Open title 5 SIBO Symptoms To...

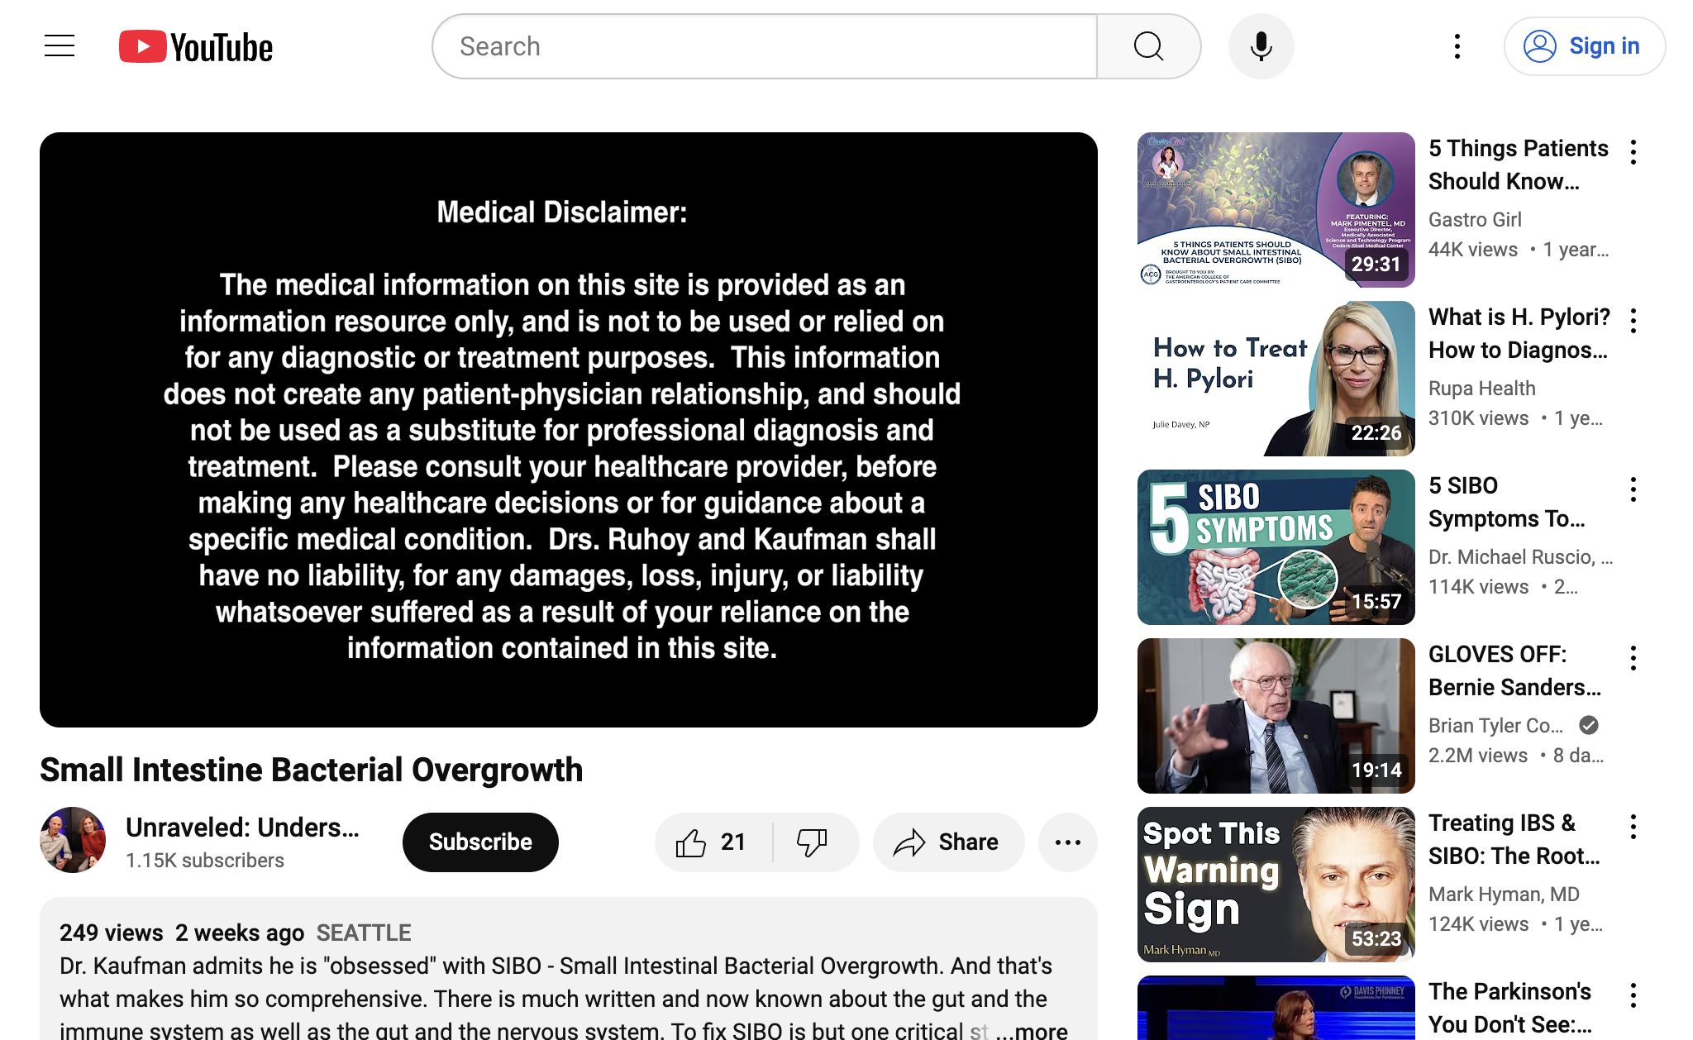pos(1506,502)
